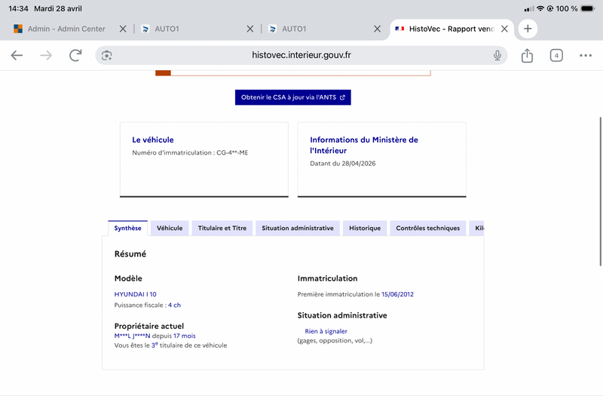Reload the page with the refresh icon

[75, 55]
